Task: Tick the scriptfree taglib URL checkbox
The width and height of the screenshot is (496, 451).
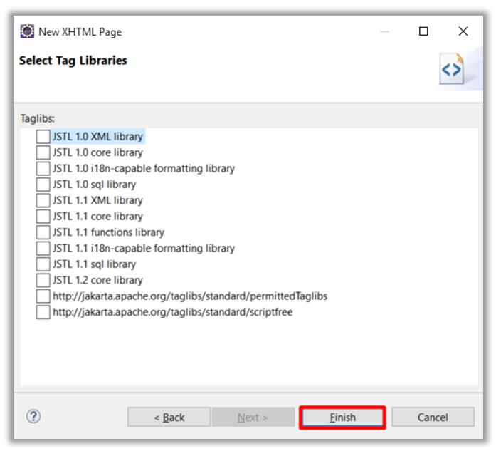Action: pos(43,313)
